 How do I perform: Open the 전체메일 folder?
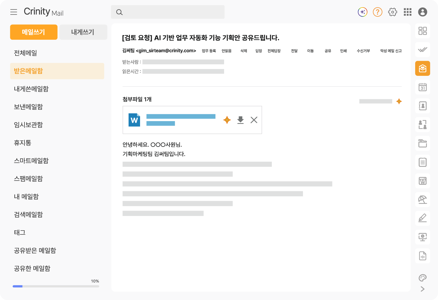point(26,53)
